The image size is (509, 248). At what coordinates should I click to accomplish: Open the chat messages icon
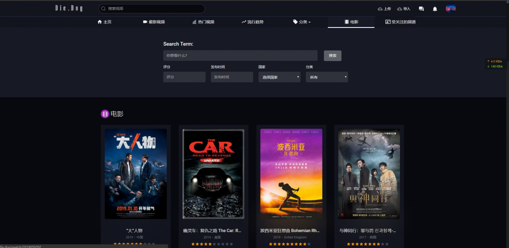click(421, 9)
